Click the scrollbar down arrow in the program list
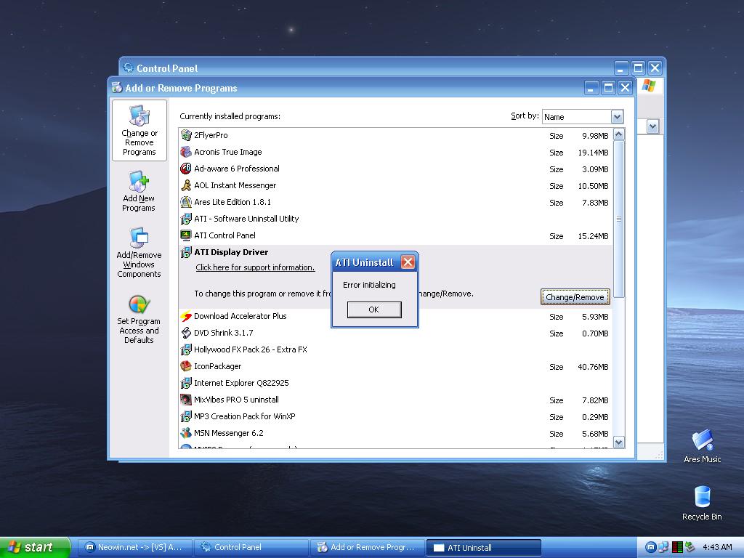Screen dimensions: 744x558 [618, 442]
